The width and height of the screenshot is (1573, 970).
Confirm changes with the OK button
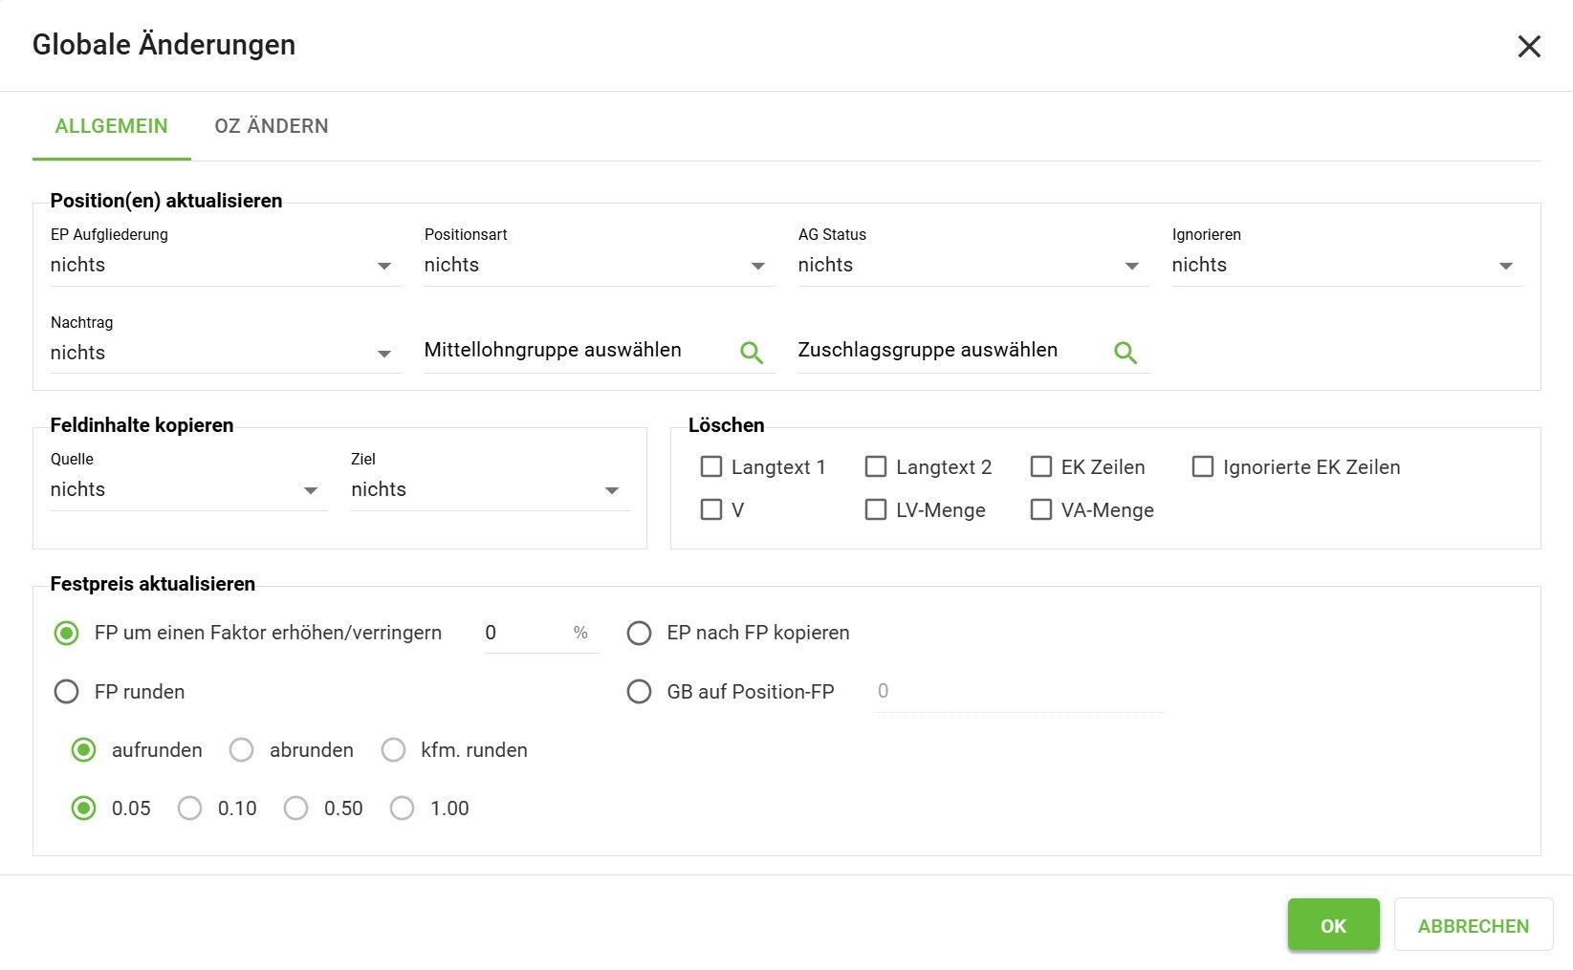pos(1333,925)
